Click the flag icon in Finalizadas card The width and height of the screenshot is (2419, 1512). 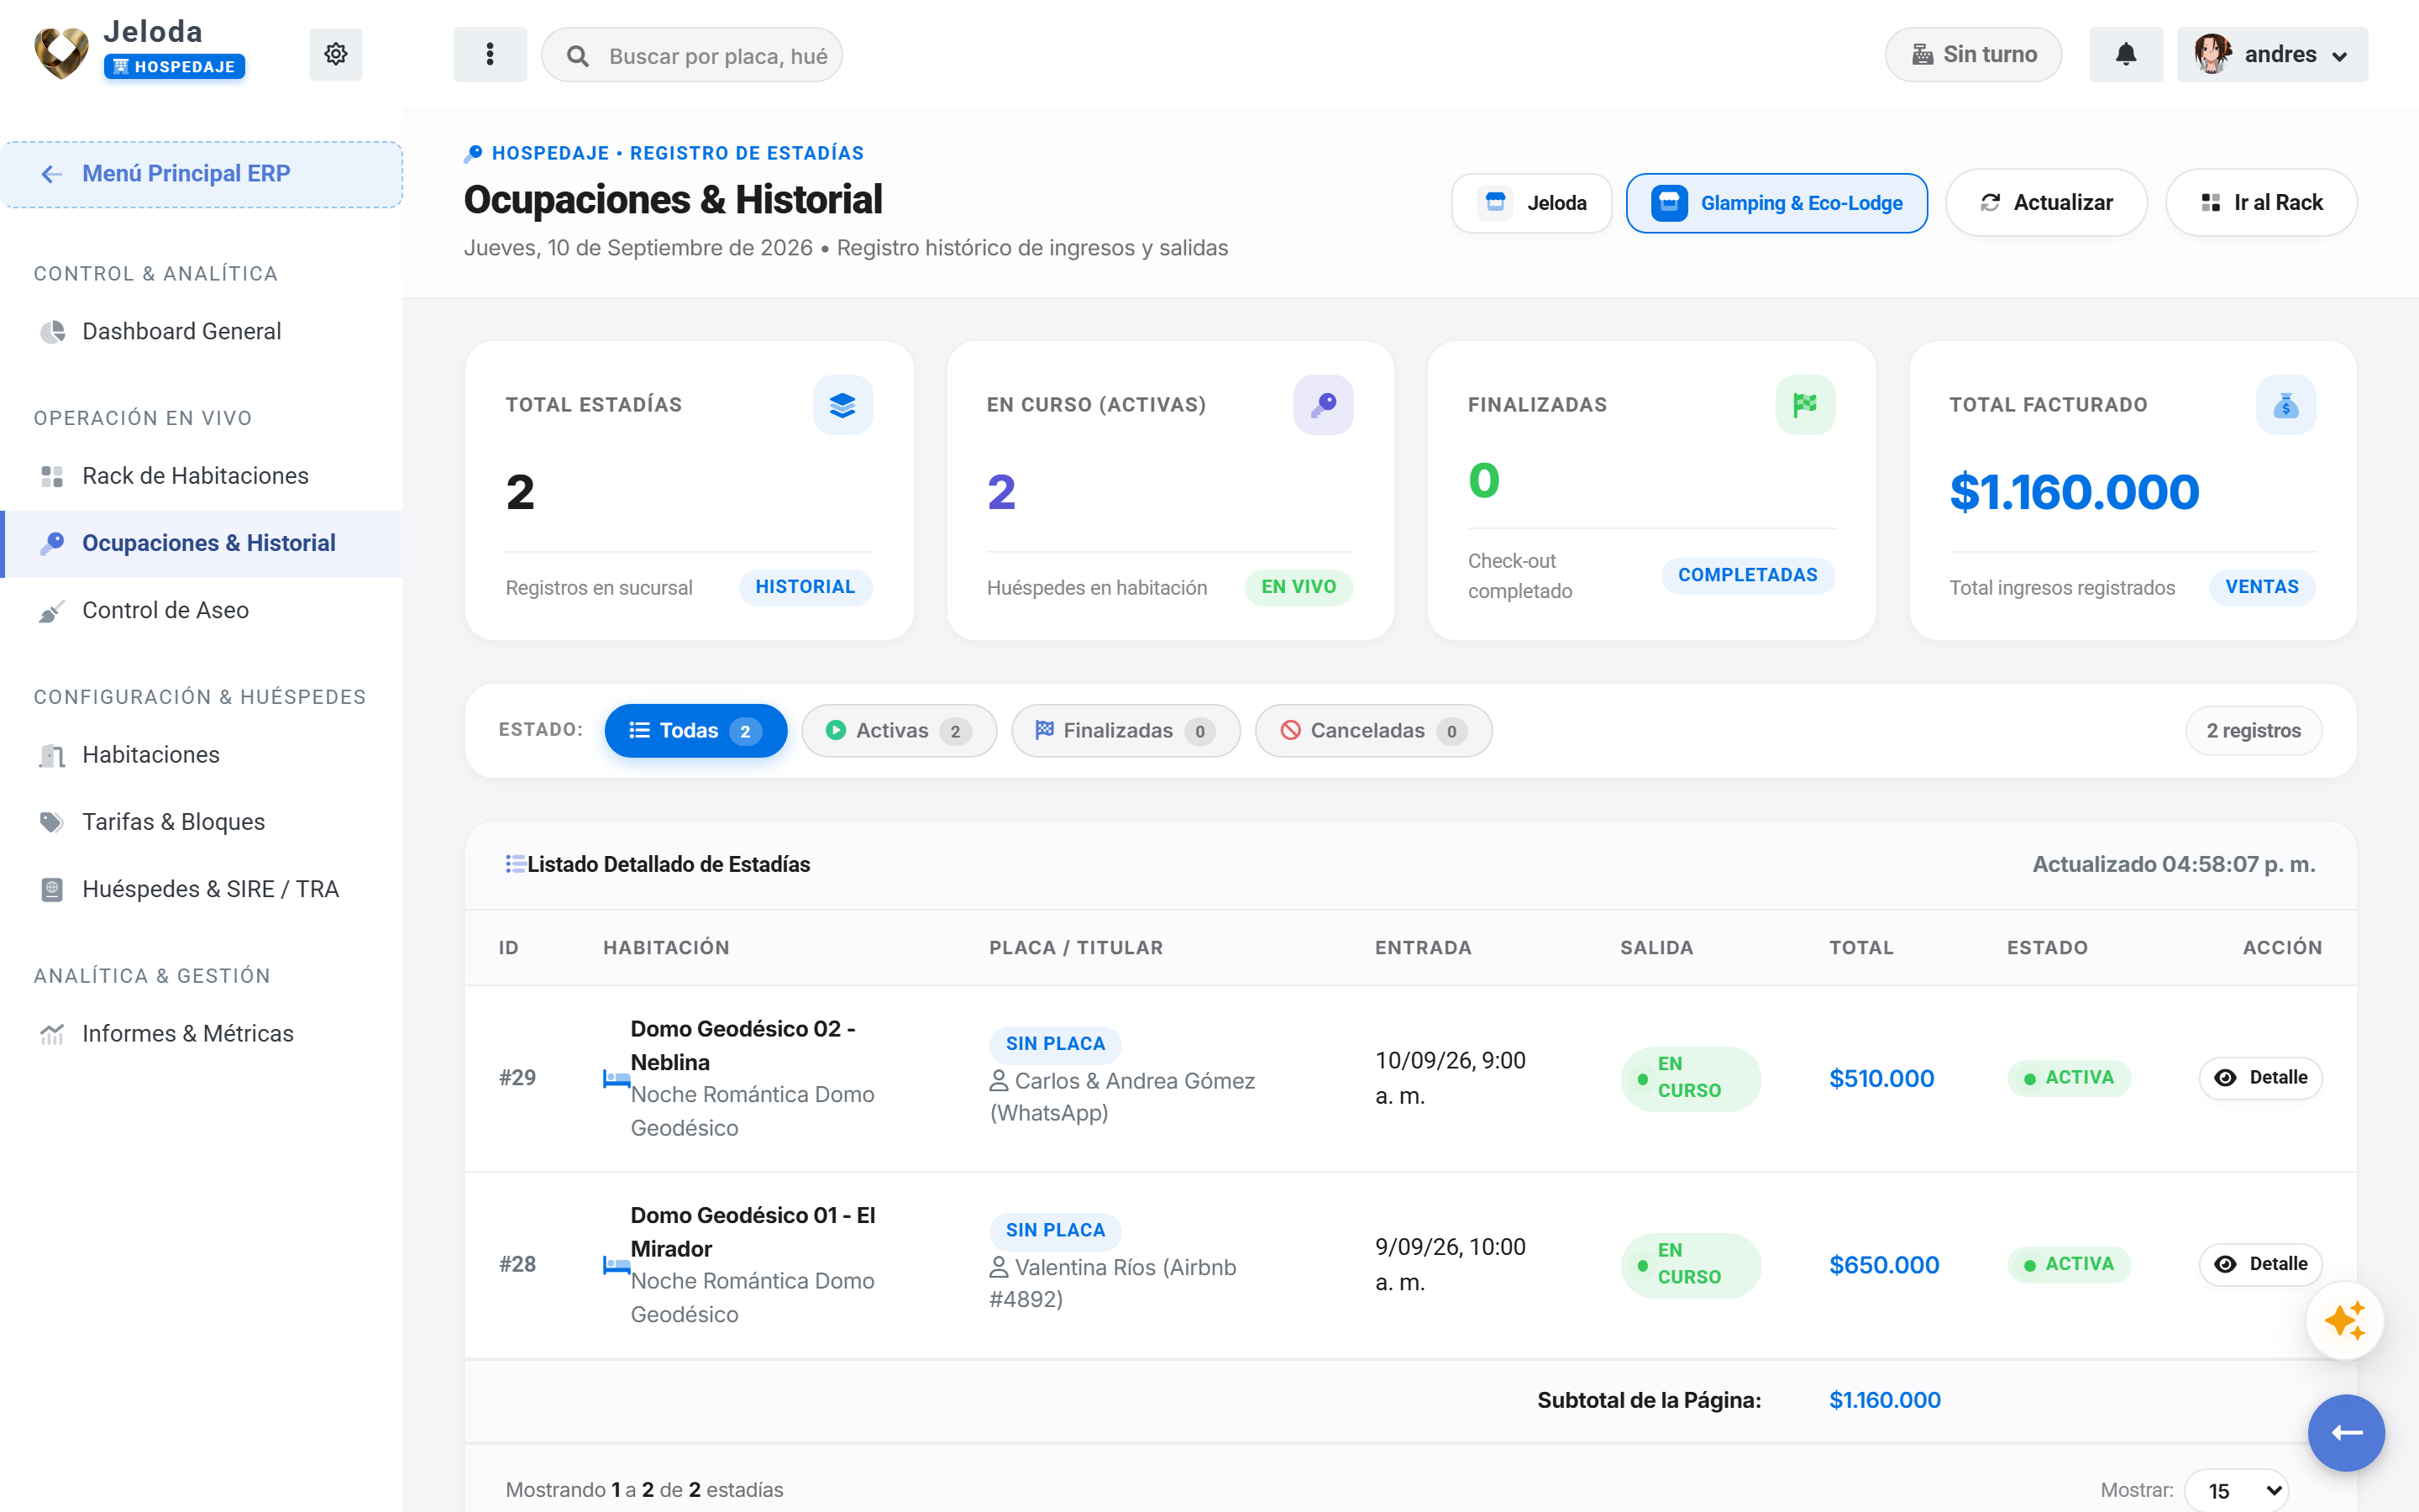coord(1804,404)
